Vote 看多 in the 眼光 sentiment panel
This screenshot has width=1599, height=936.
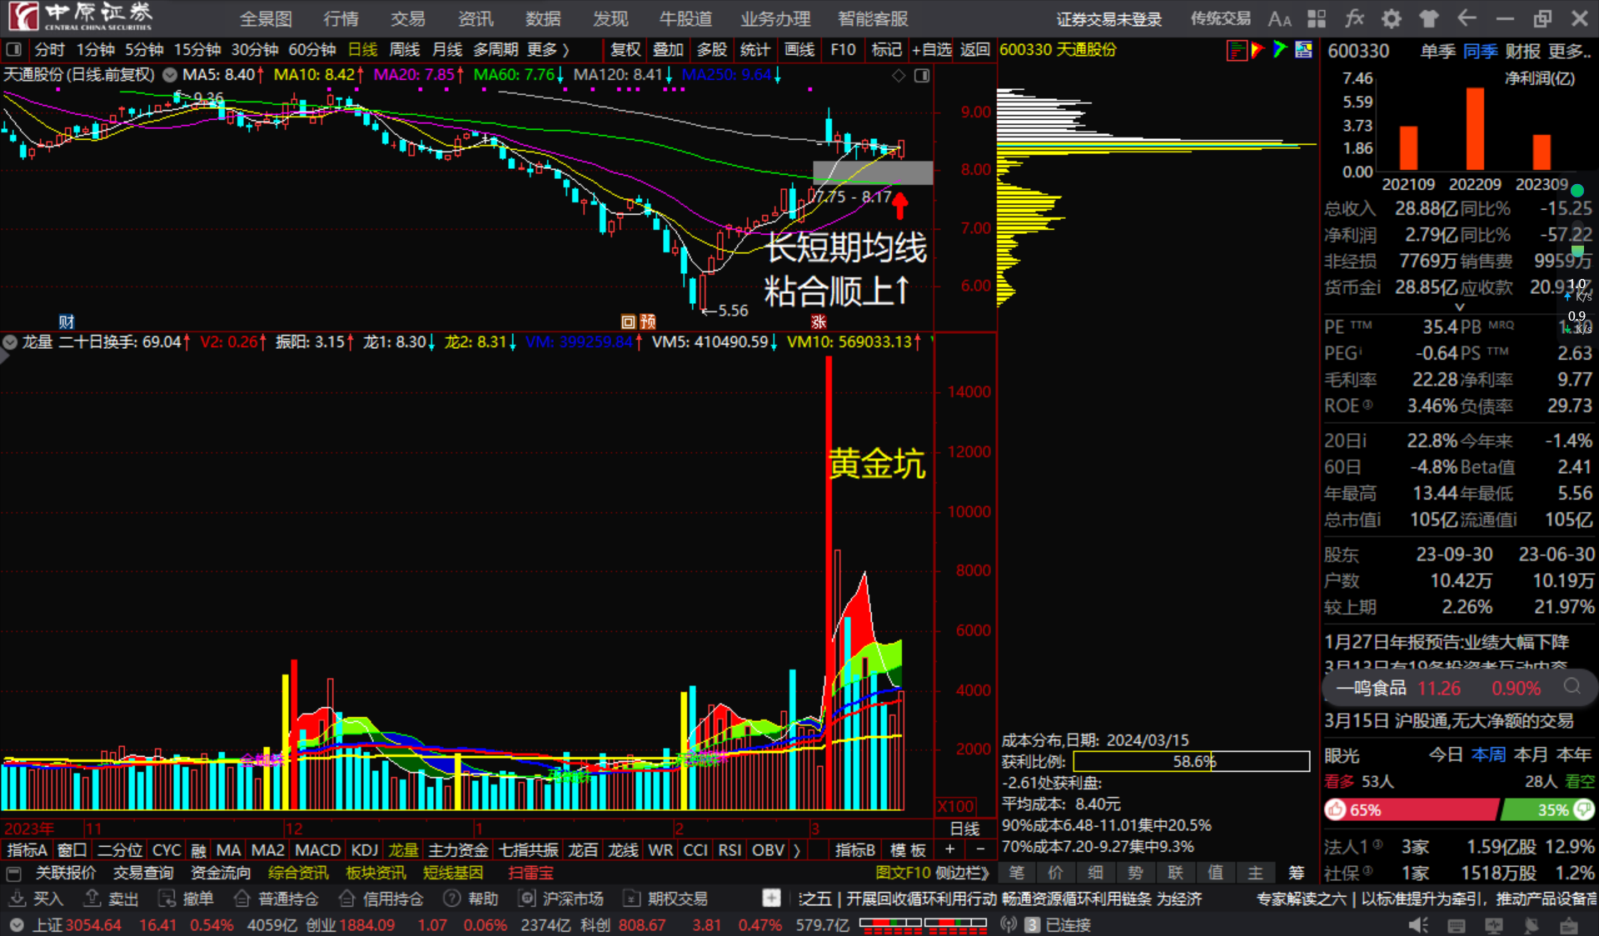[1338, 781]
